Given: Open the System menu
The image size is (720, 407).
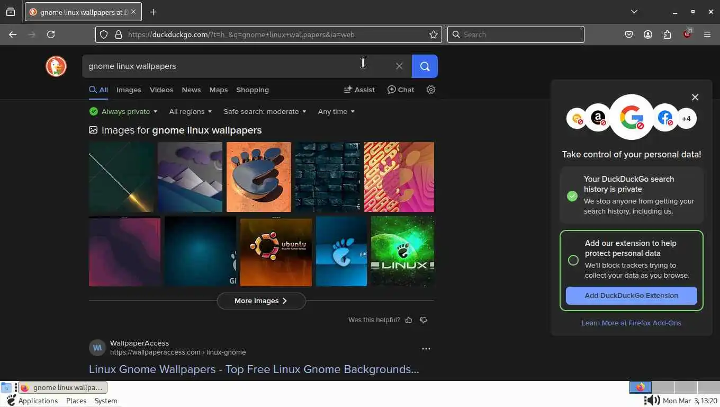Looking at the screenshot, I should click(106, 401).
